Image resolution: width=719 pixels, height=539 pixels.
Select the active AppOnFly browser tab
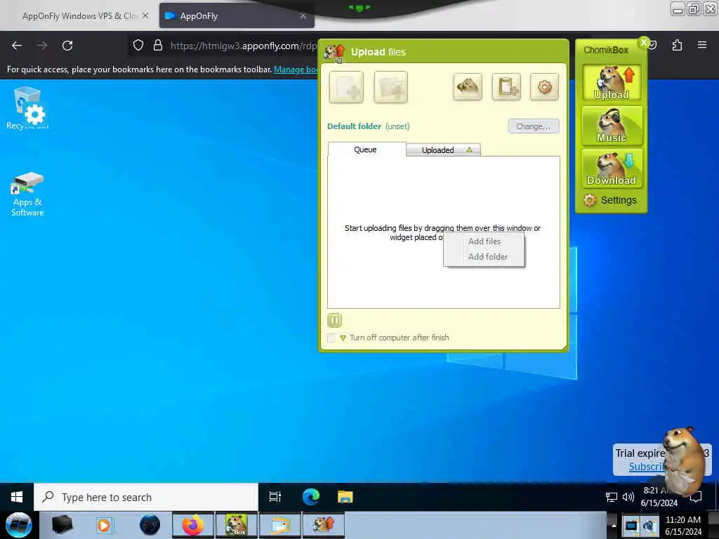[x=237, y=15]
